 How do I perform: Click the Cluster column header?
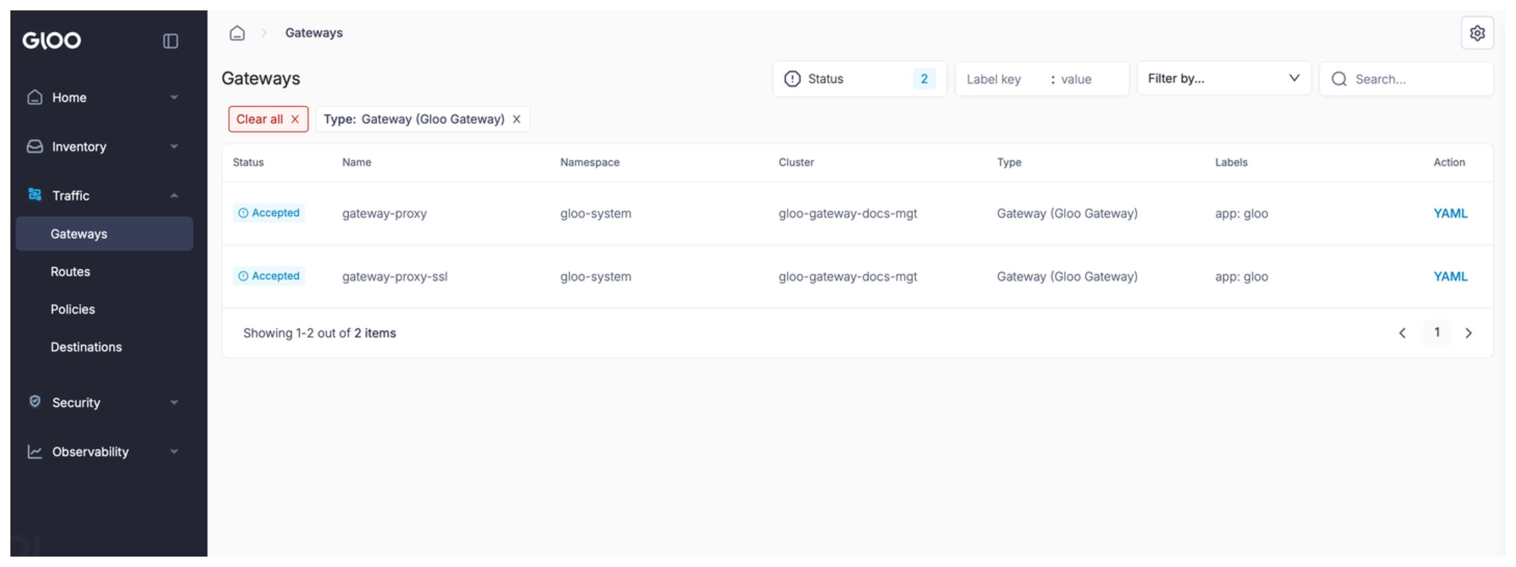point(796,162)
